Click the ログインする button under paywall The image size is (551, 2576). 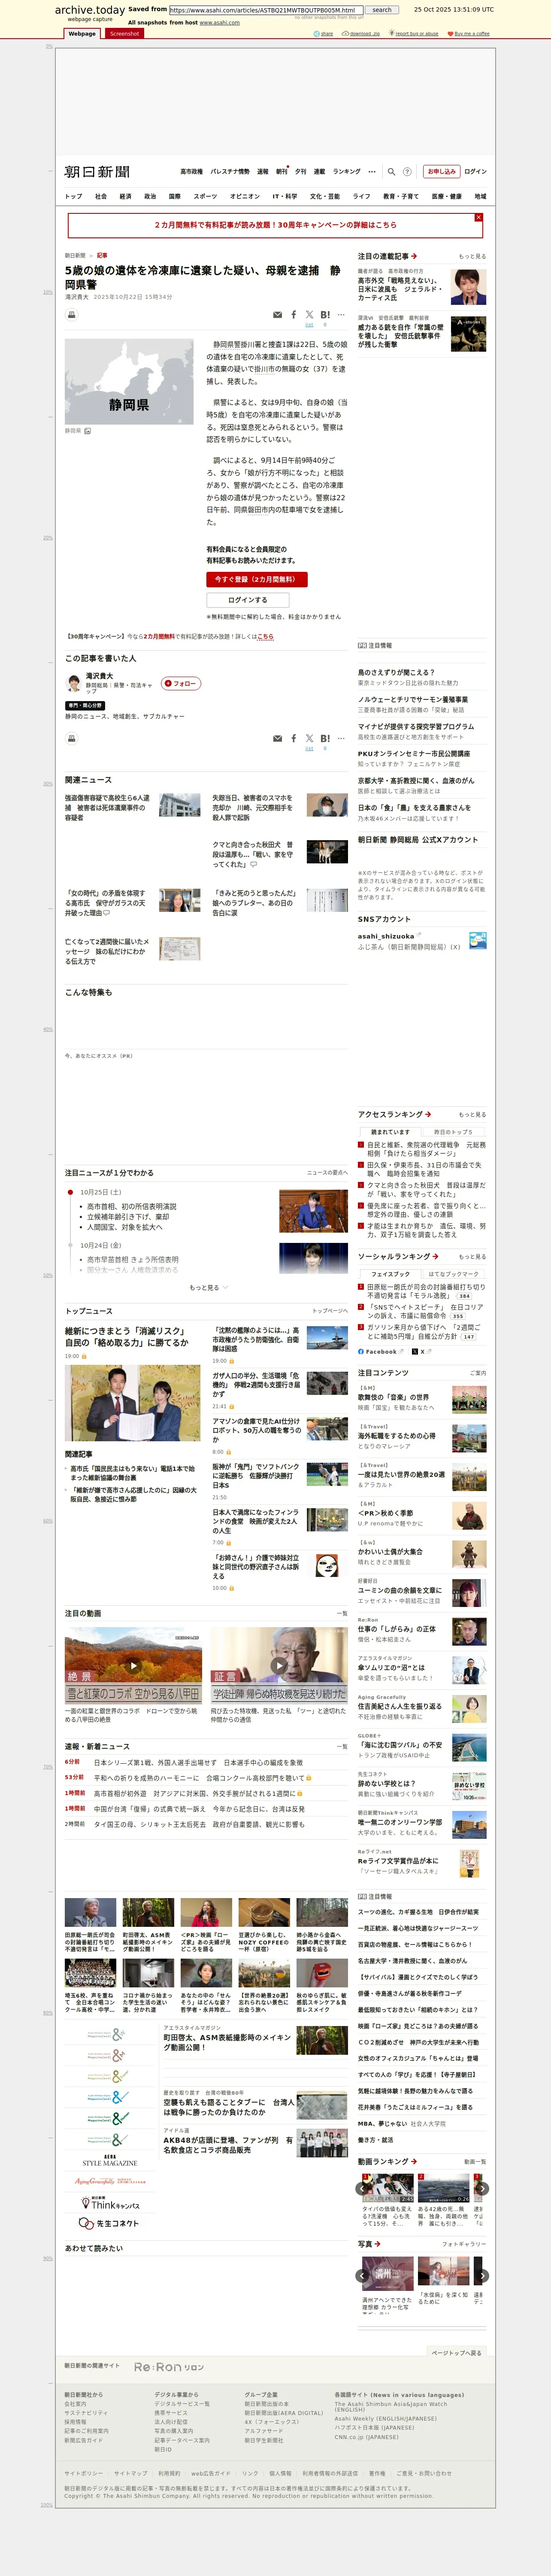247,600
